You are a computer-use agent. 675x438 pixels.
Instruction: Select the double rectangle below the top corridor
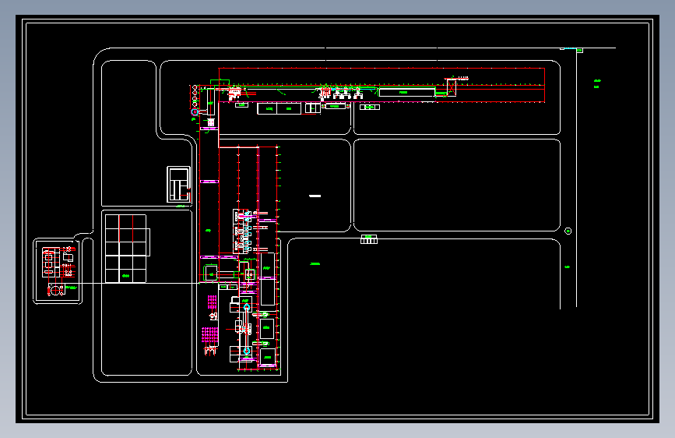(x=279, y=108)
